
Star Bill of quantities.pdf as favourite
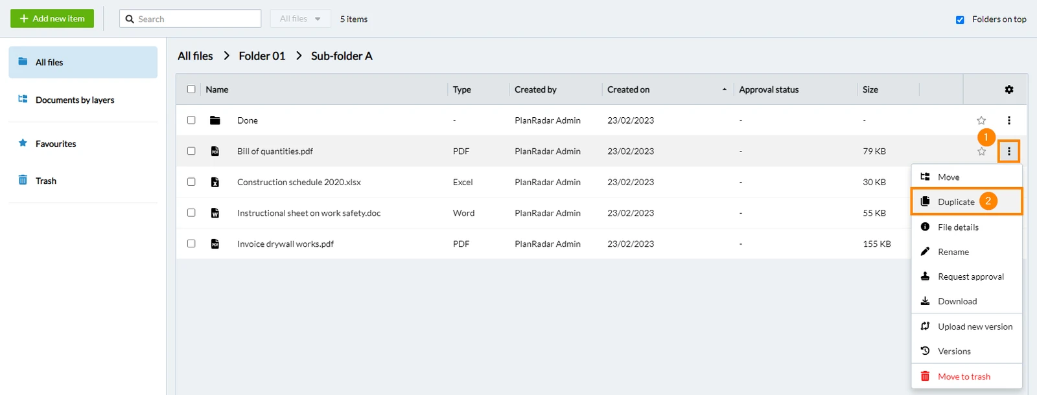(x=981, y=152)
